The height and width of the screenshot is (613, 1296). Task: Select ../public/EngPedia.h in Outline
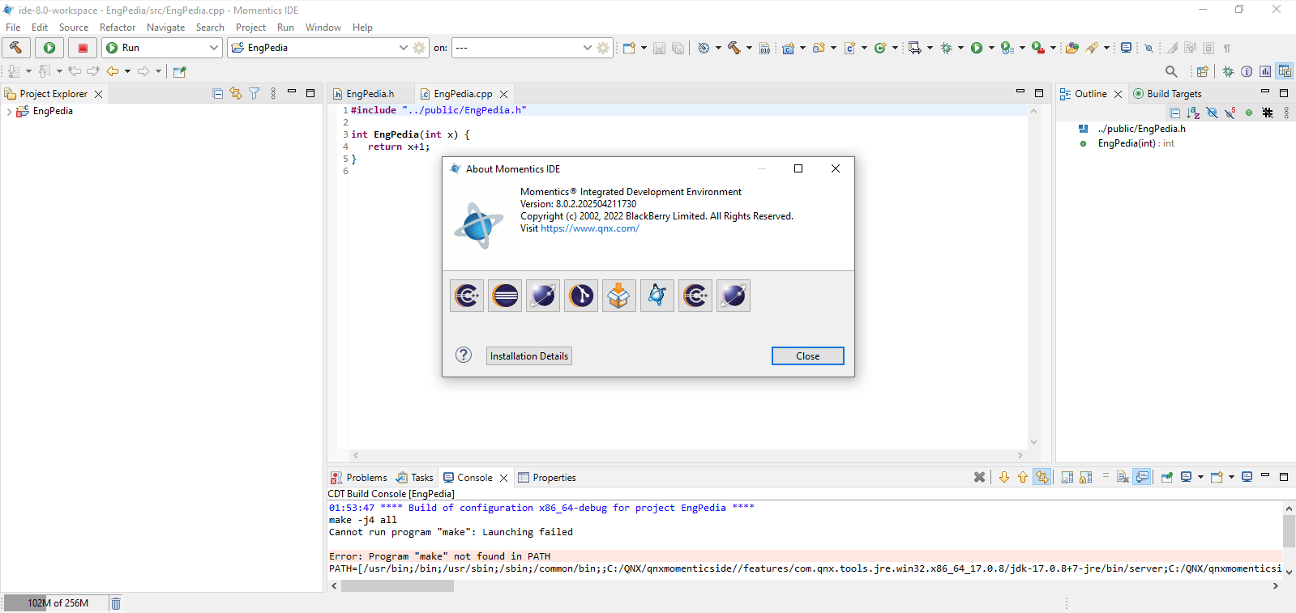[1141, 129]
